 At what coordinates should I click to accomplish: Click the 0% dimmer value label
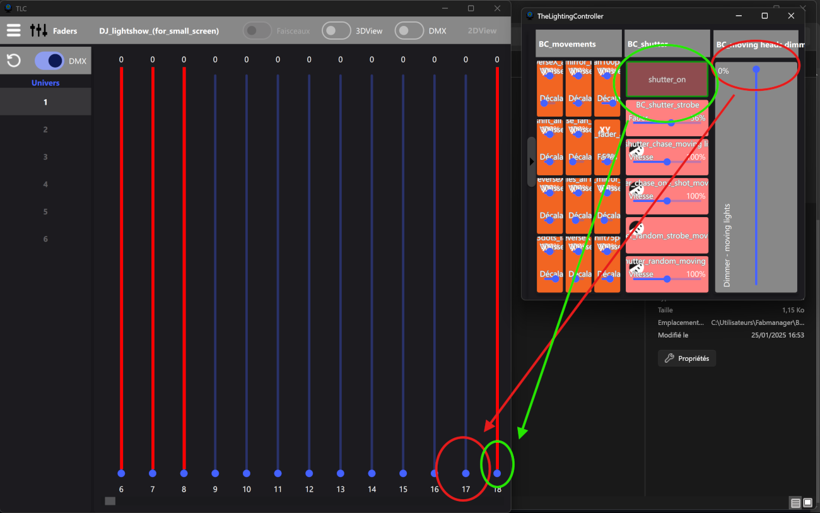723,71
